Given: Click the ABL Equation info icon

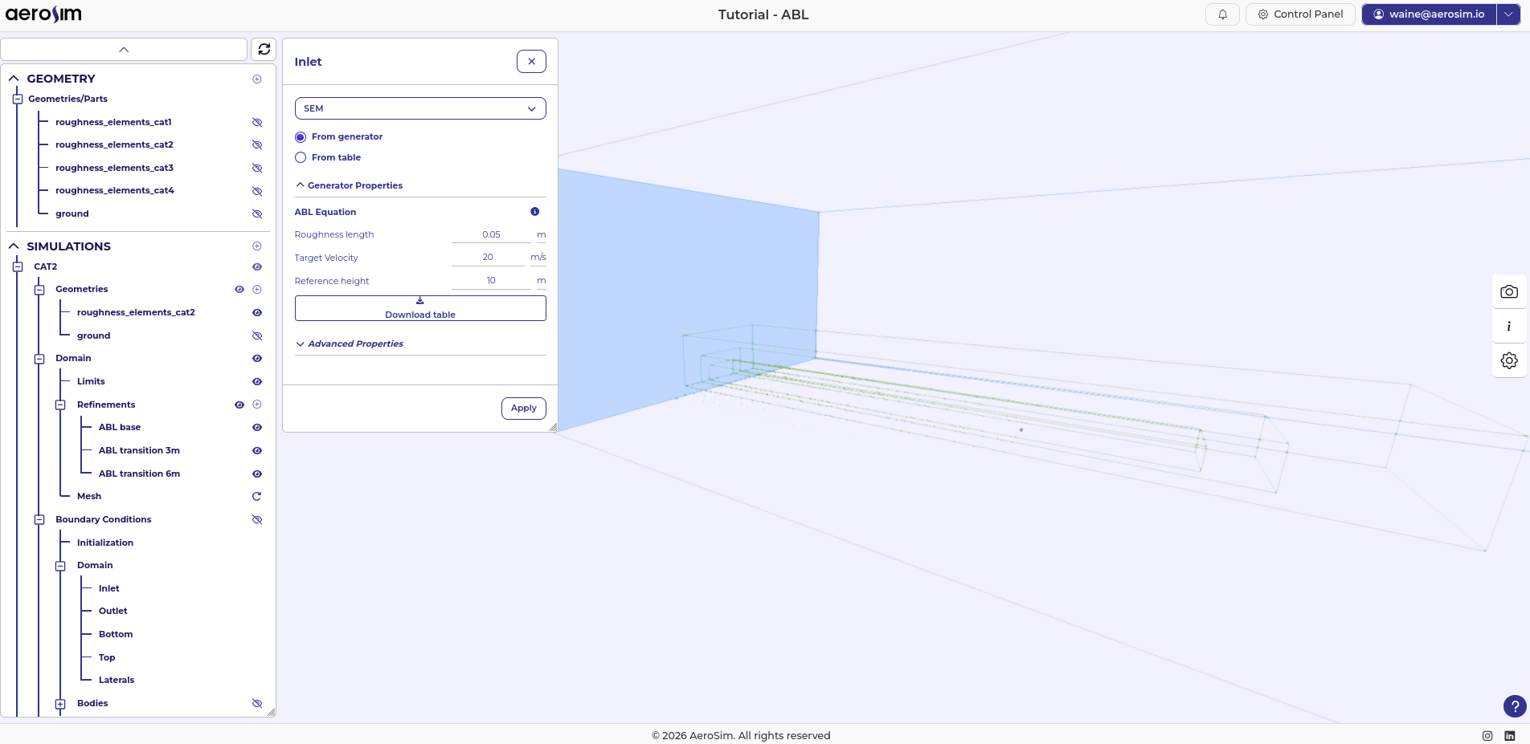Looking at the screenshot, I should (534, 212).
